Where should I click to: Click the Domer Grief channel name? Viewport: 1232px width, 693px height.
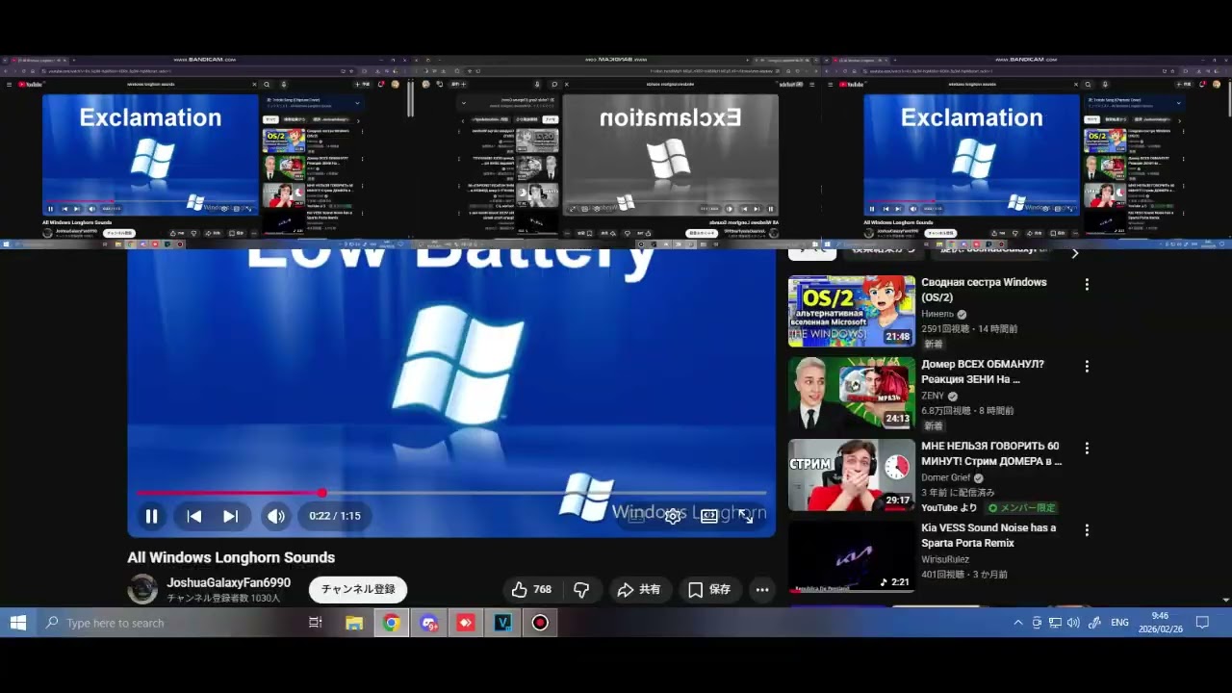pos(946,477)
